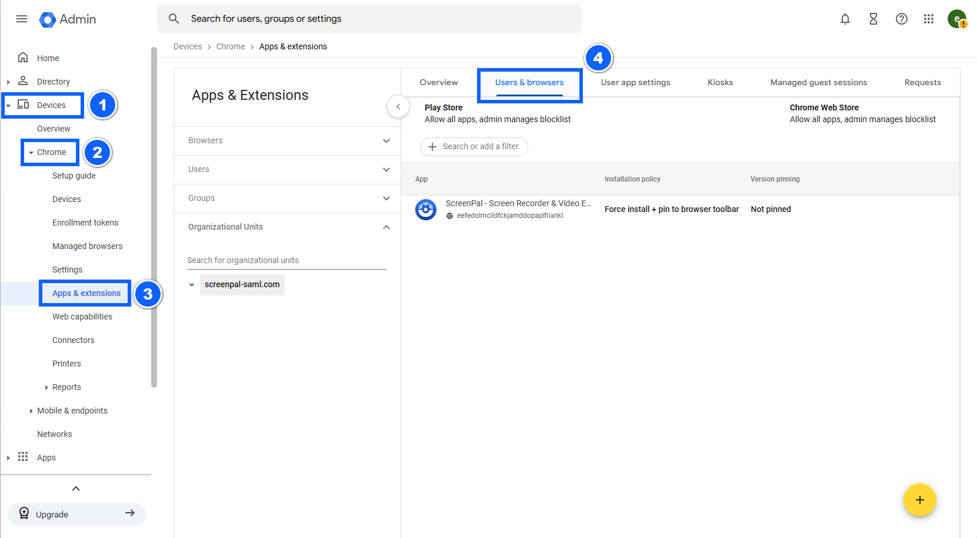Open the Requests tab

coord(923,82)
